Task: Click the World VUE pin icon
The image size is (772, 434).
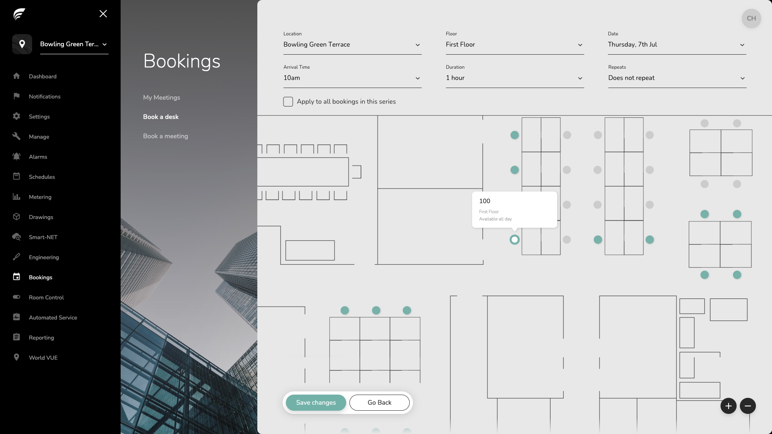Action: tap(16, 357)
